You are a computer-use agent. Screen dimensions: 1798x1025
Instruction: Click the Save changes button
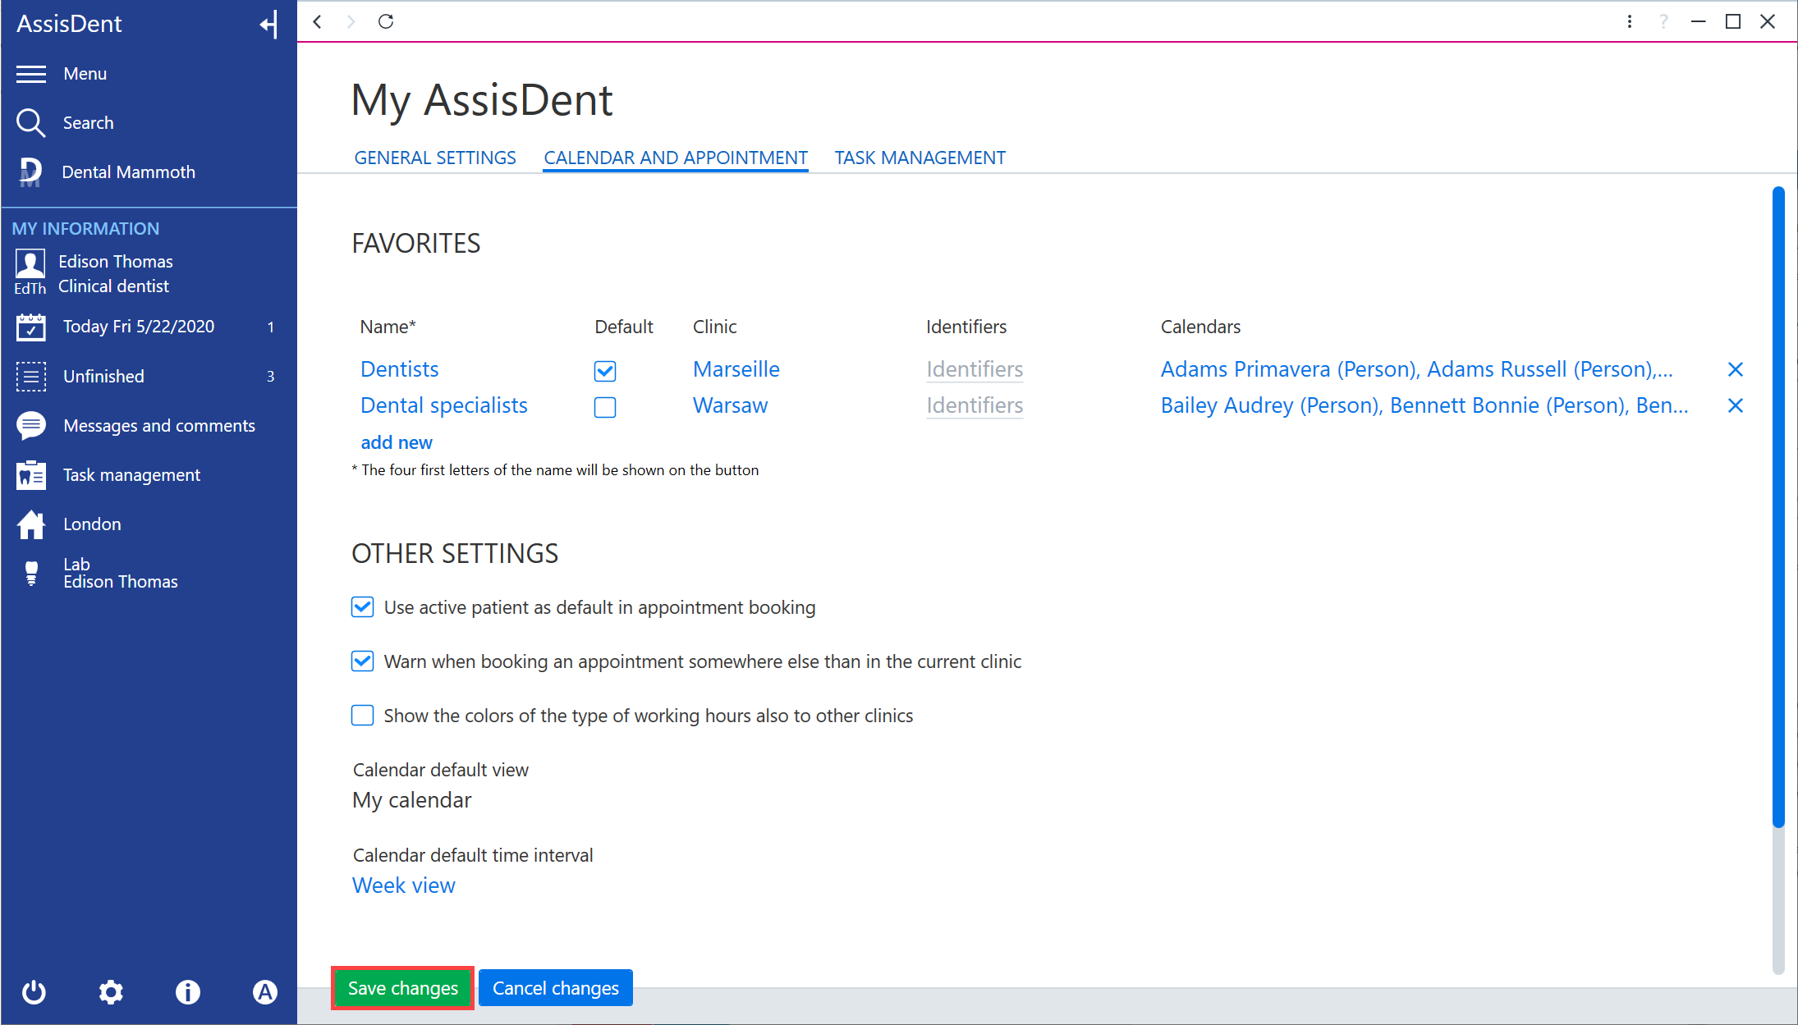pyautogui.click(x=403, y=988)
